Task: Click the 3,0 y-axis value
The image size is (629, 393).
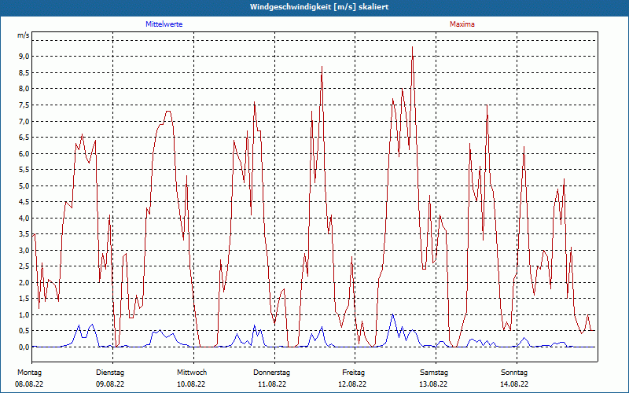Action: [x=24, y=250]
